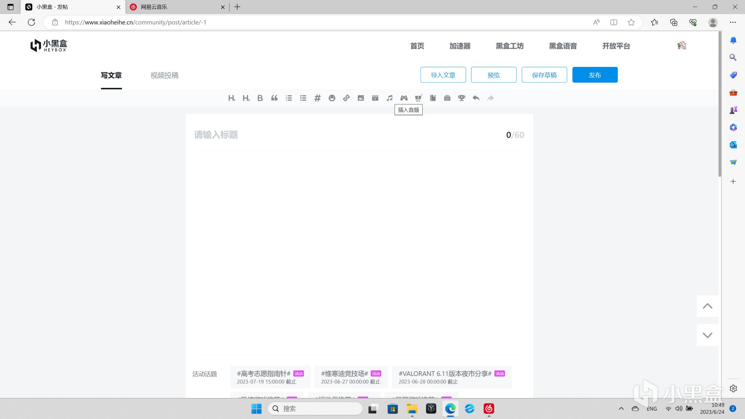Open the 黑盒工坊 menu item
This screenshot has width=745, height=419.
pyautogui.click(x=510, y=46)
